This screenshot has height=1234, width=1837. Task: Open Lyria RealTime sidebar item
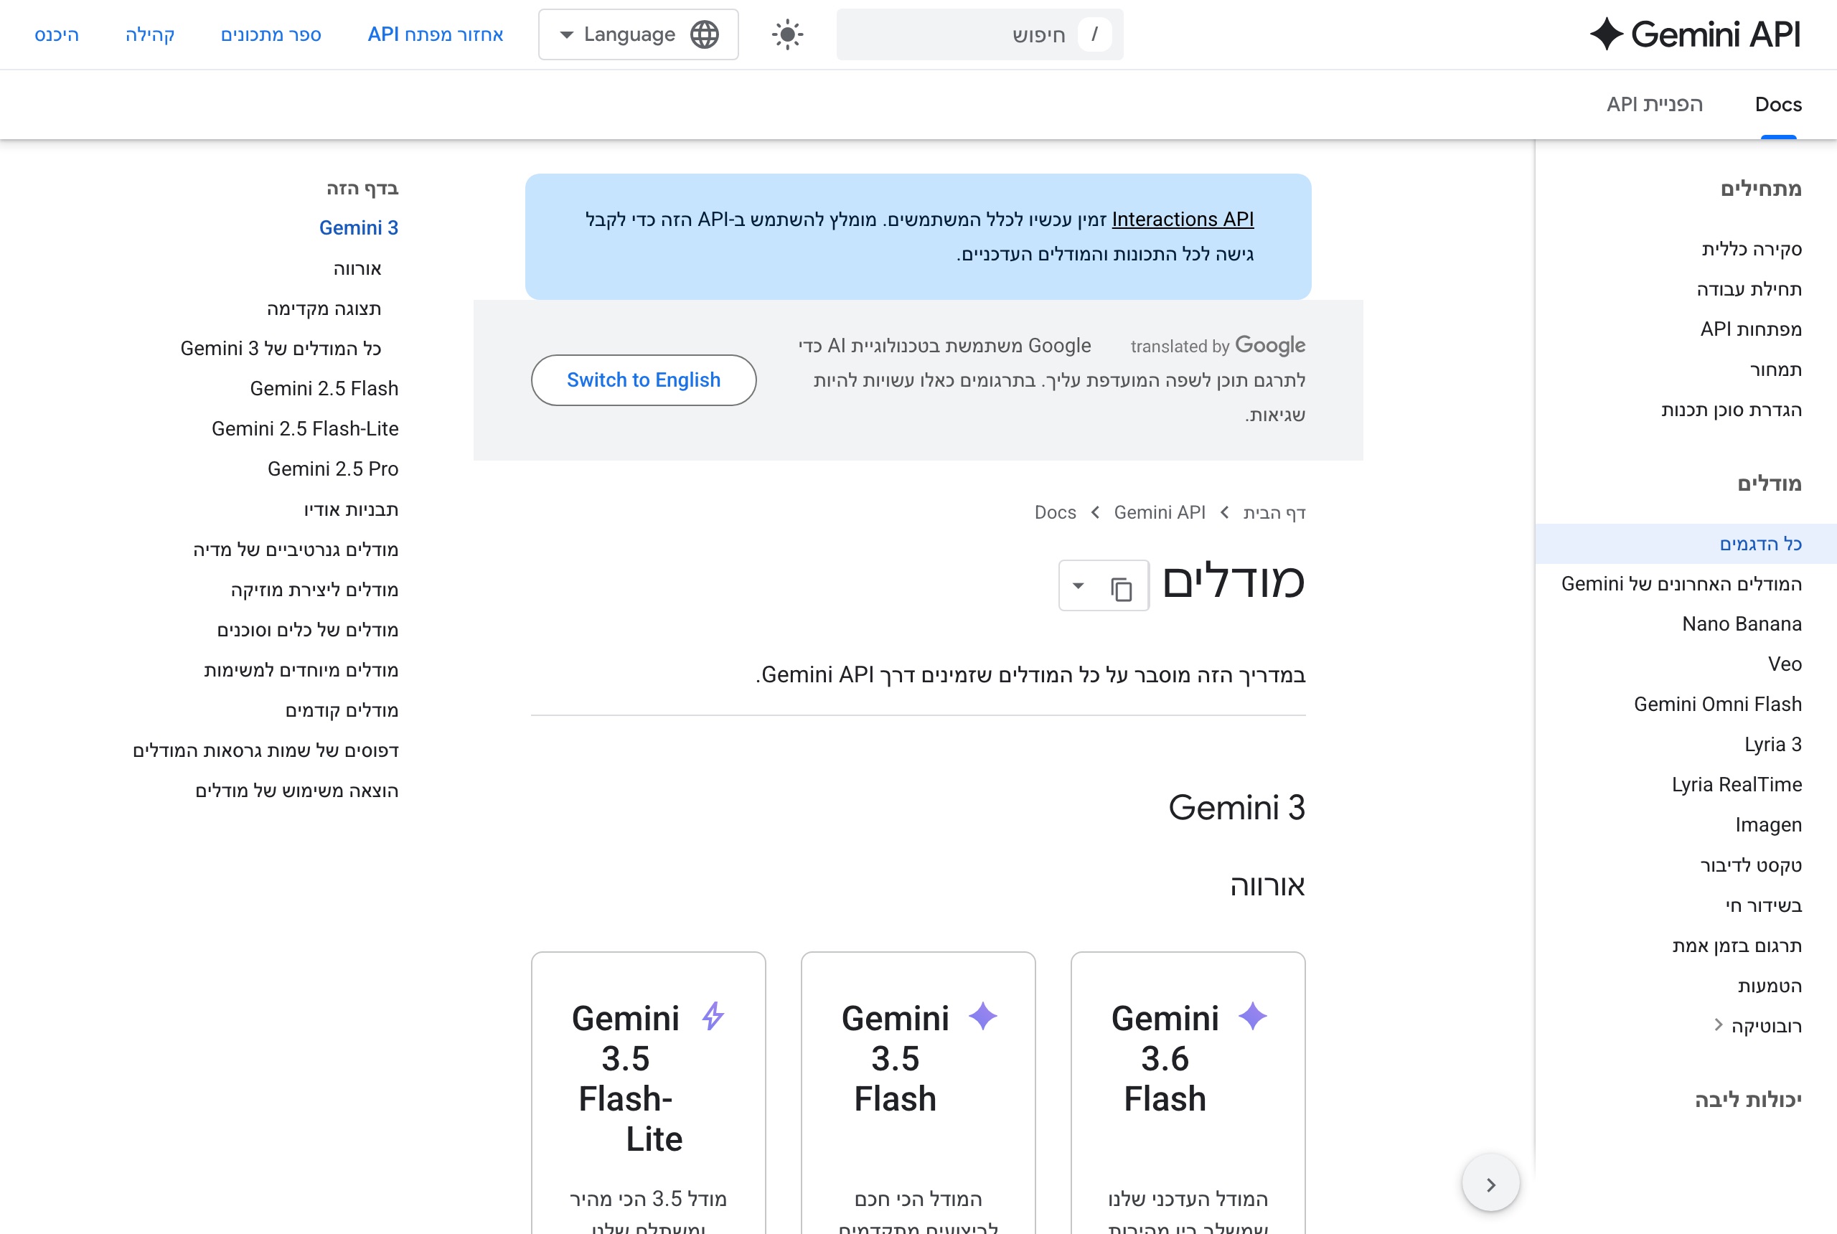(1737, 785)
